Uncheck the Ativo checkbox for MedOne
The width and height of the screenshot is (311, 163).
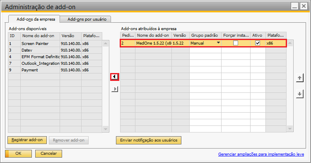point(258,43)
